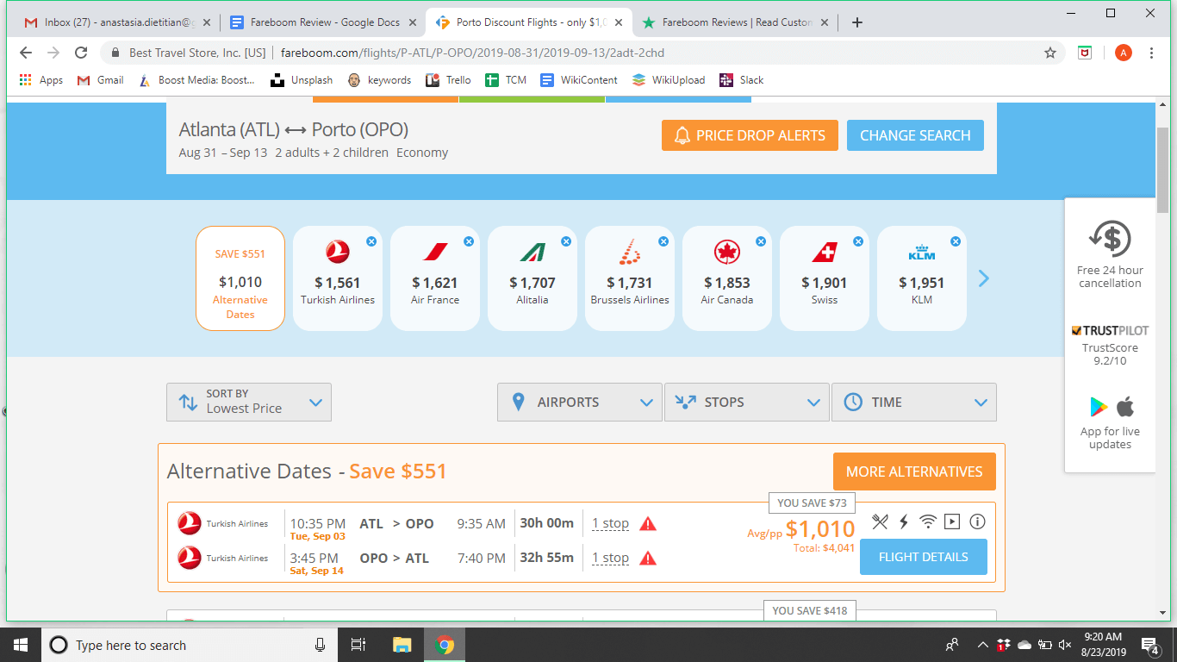The width and height of the screenshot is (1177, 662).
Task: Open the Unsplash bookmark
Action: click(302, 80)
